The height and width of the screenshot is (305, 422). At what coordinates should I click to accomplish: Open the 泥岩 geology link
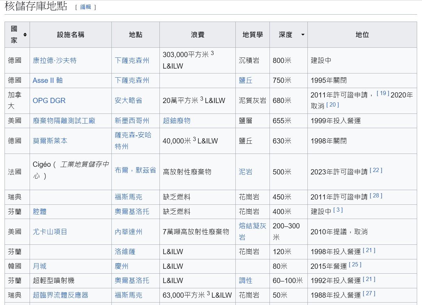click(245, 172)
